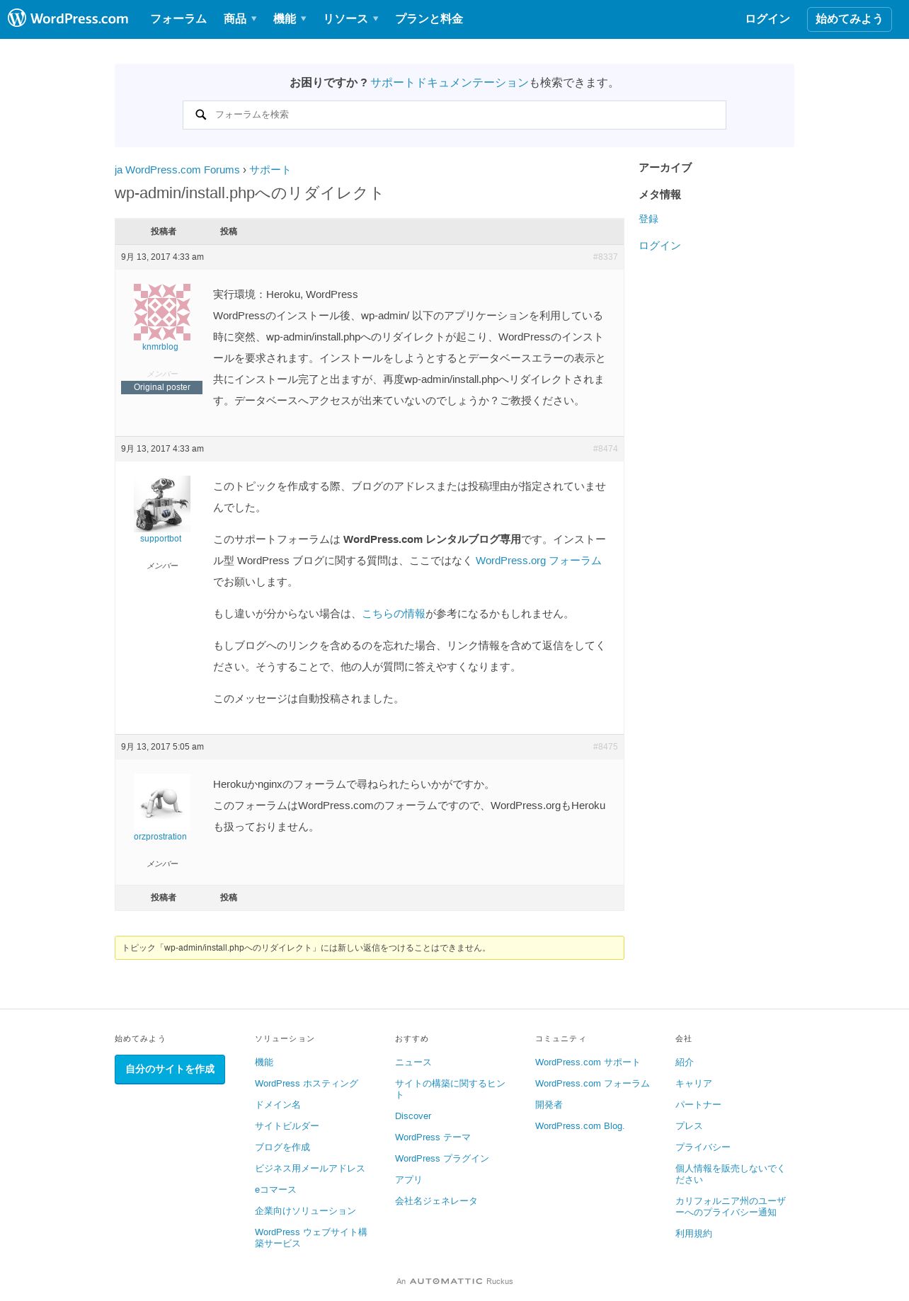Viewport: 909px width, 1301px height.
Task: Open WordPress プラグイン footer link
Action: click(x=442, y=1159)
